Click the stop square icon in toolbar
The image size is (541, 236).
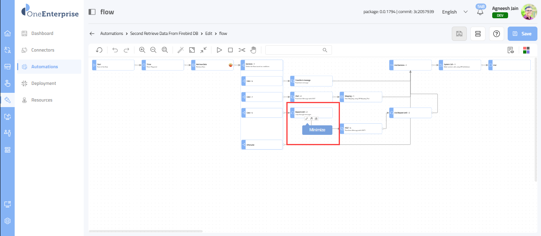230,50
